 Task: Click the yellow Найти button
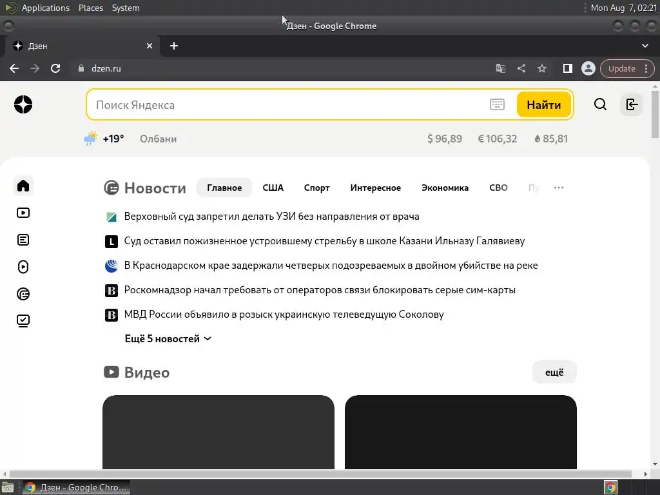coord(543,104)
